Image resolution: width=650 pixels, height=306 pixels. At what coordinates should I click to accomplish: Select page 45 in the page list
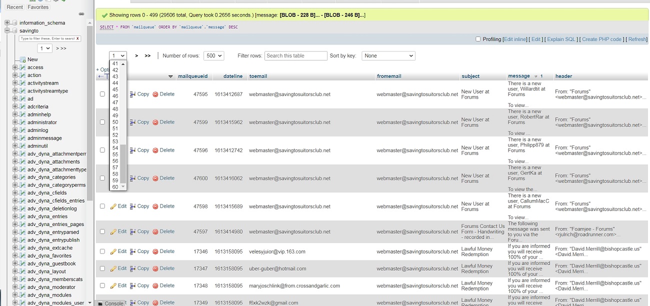coord(115,89)
